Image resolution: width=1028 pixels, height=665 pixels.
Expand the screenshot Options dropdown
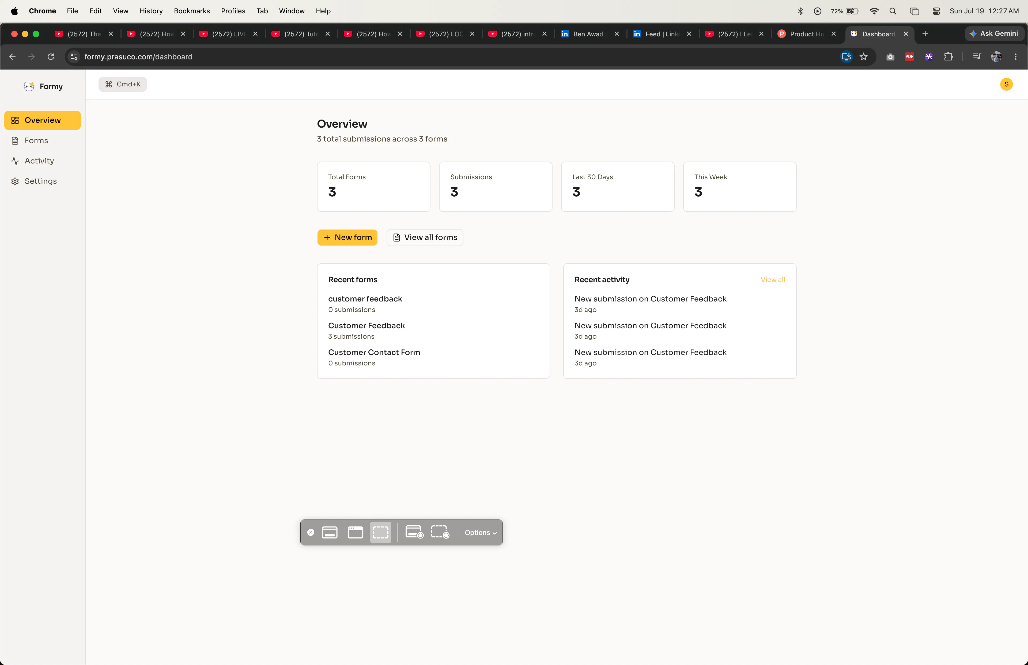pos(480,533)
